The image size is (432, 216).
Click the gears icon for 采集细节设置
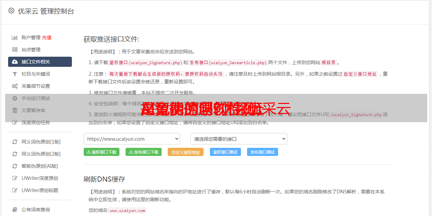tap(15, 86)
